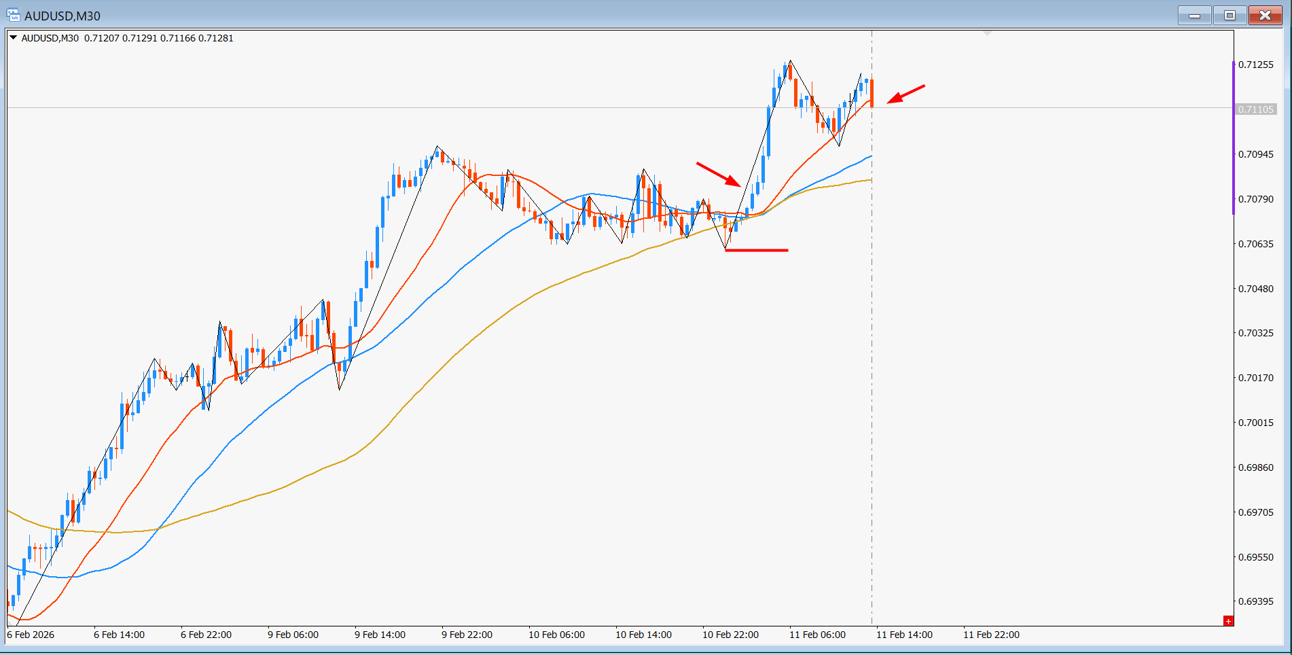Maximize the AUDUSD,M30 chart window
The height and width of the screenshot is (655, 1292).
coord(1230,15)
